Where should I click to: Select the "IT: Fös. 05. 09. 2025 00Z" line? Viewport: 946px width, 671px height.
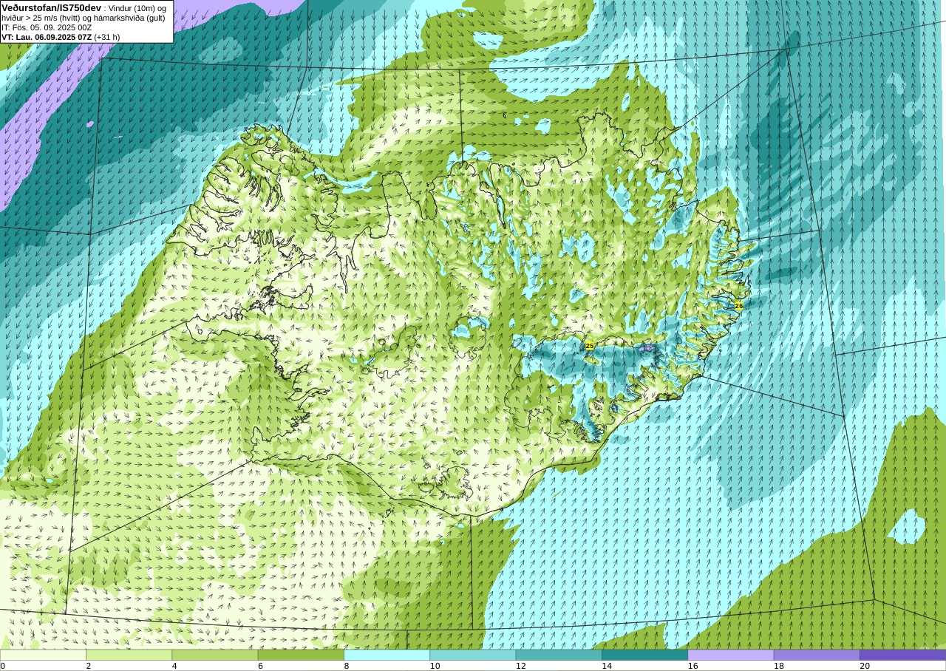[x=47, y=27]
